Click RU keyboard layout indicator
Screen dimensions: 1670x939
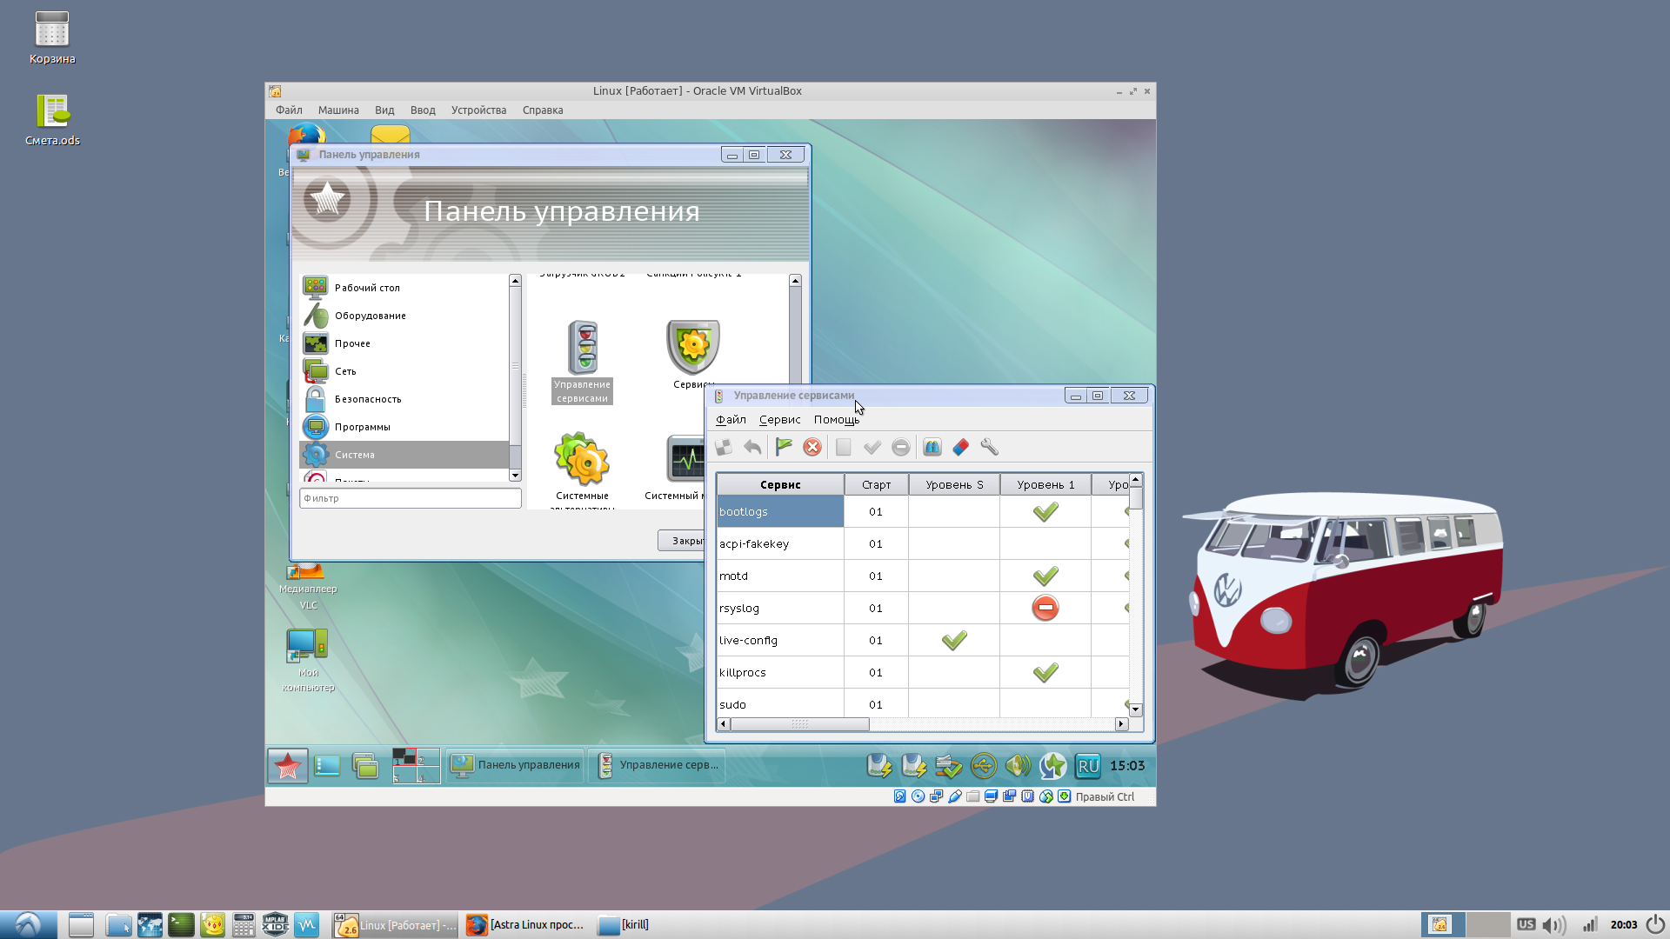click(x=1088, y=766)
